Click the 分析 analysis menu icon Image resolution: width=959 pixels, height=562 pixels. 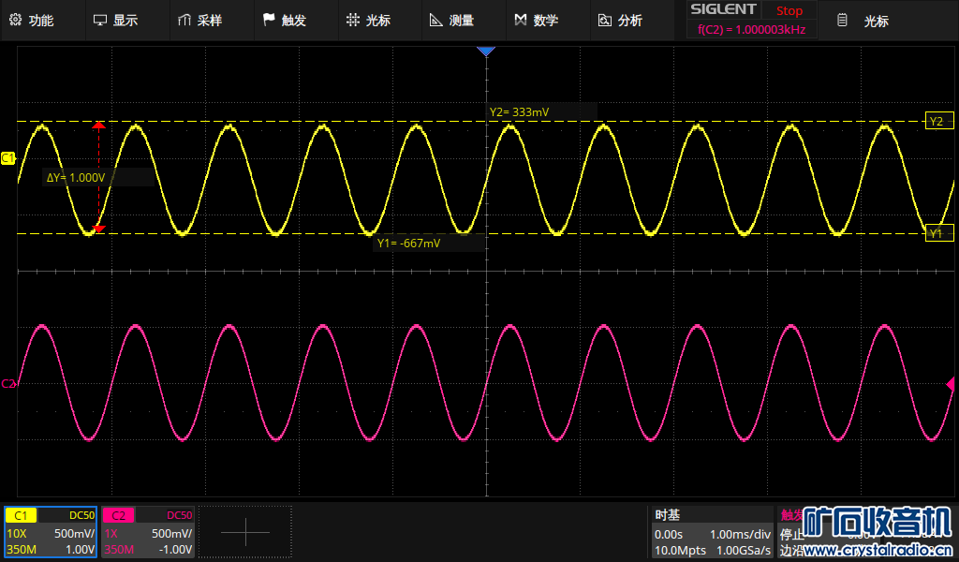(x=604, y=20)
